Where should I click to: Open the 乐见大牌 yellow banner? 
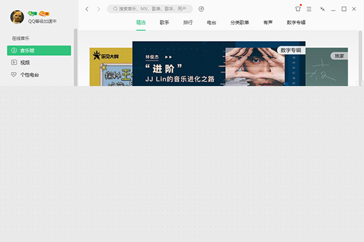point(111,67)
